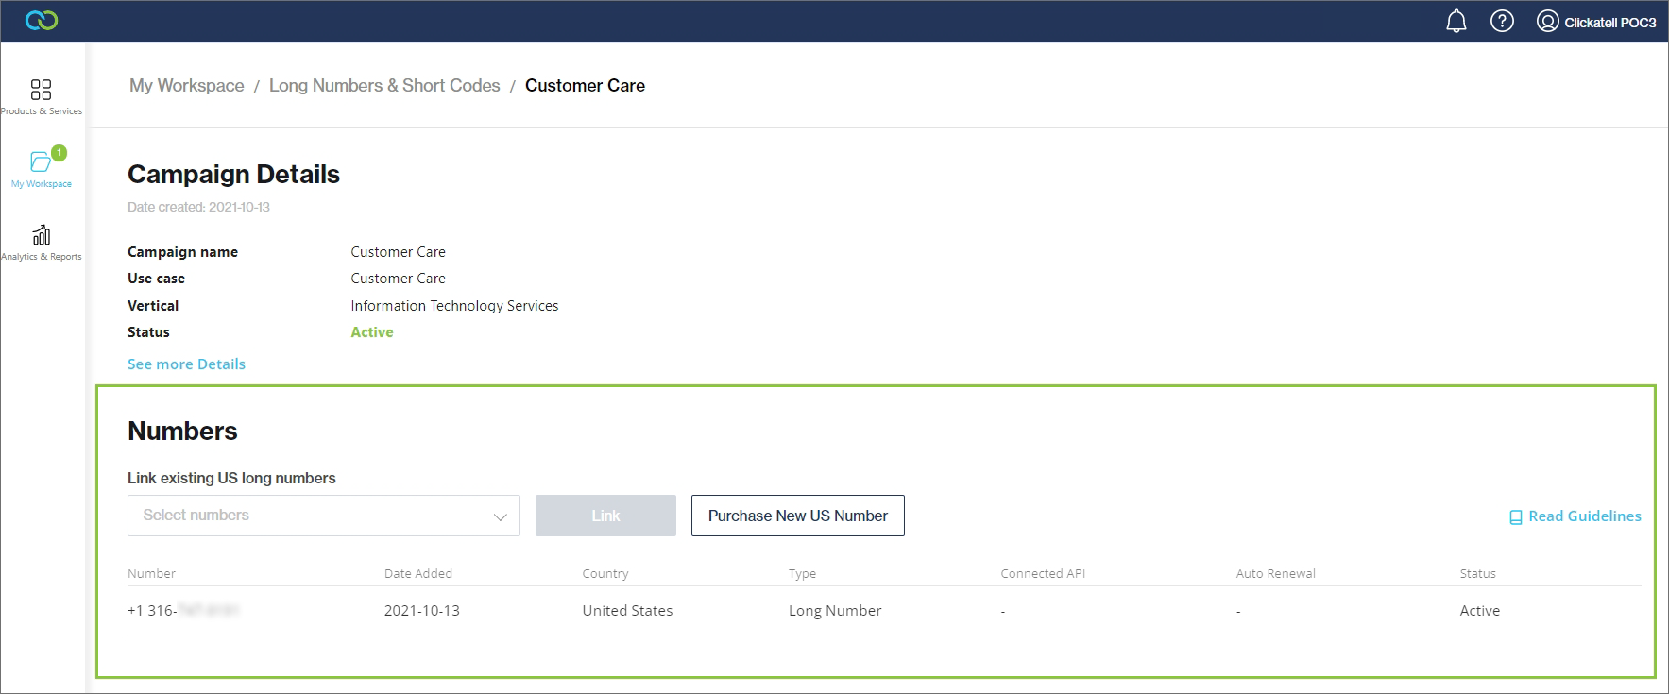Navigate to Long Numbers & Short Codes breadcrumb
Screen dimensions: 1669x694
tap(384, 86)
